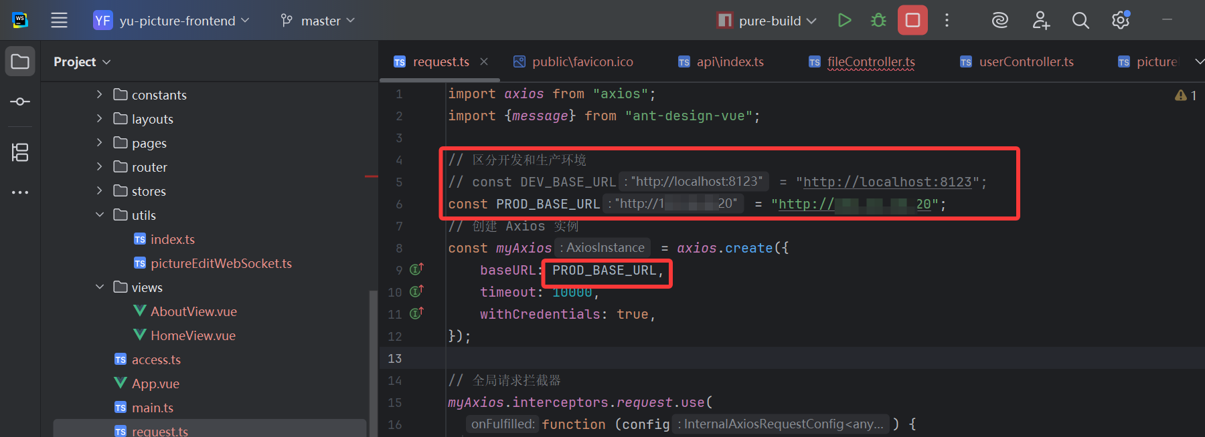Follow the http://localhost:8123 link in code
Screen dimensions: 1205x437
pyautogui.click(x=887, y=182)
